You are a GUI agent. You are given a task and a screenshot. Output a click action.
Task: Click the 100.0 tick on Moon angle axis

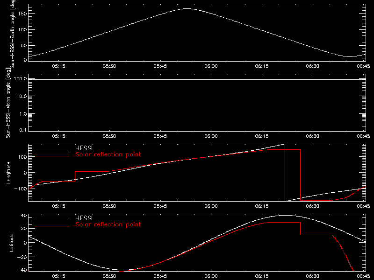20,78
